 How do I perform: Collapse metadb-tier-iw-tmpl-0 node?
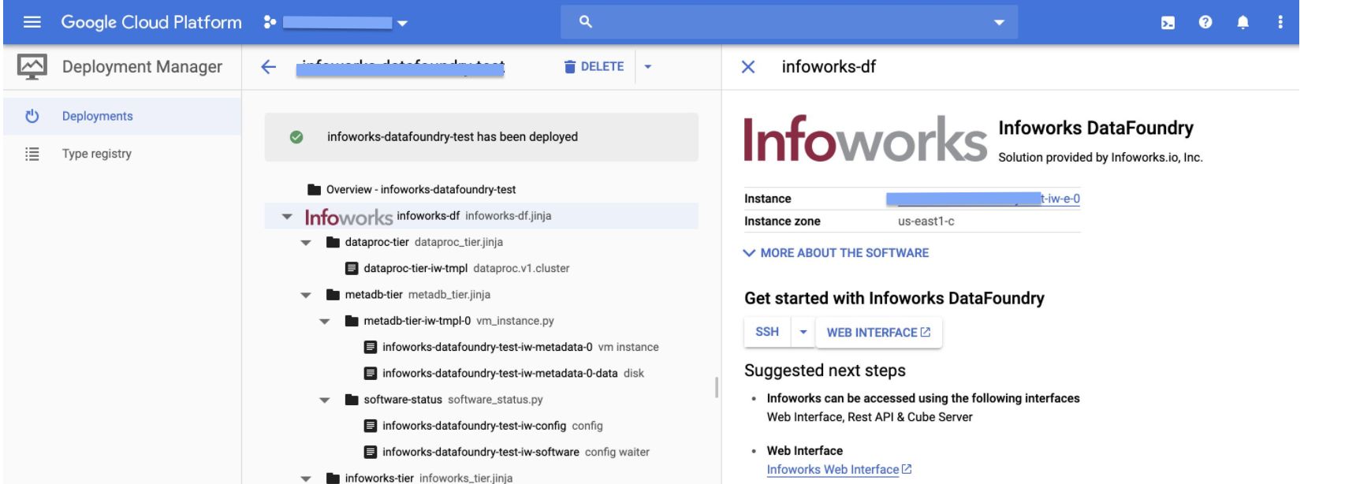coord(325,322)
